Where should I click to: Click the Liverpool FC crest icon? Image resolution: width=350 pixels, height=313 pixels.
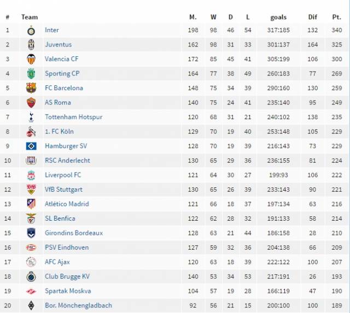click(31, 175)
